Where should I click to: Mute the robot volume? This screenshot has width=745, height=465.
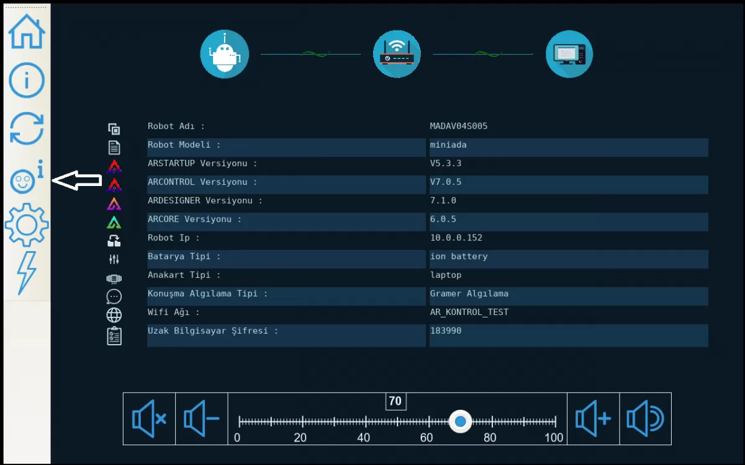[149, 419]
